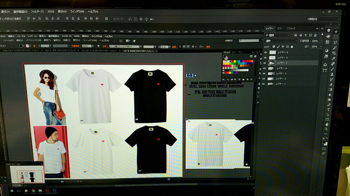Click the Lock transparent pixels icon

click(x=274, y=47)
